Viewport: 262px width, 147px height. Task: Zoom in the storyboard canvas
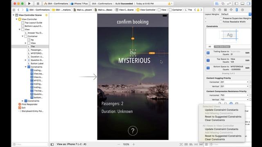click(134, 144)
